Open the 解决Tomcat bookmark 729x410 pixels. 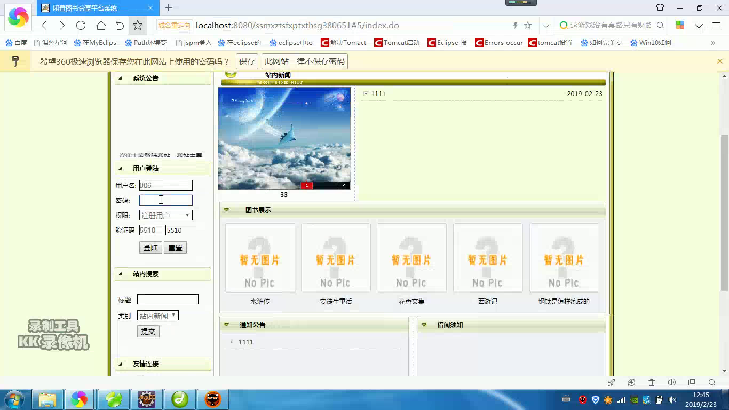click(x=343, y=43)
